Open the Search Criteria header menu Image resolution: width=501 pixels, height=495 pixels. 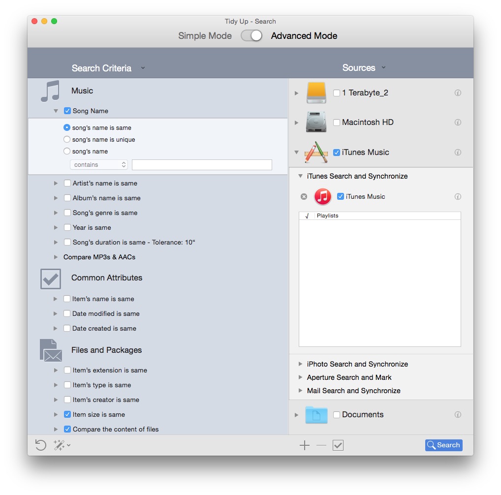143,68
